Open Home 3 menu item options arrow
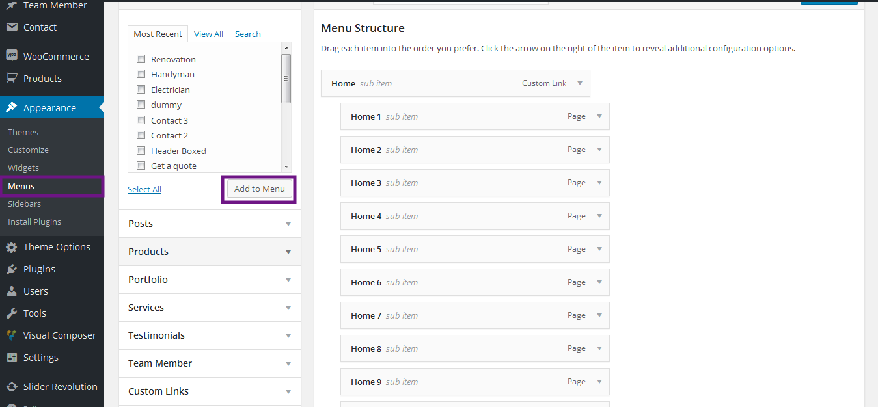 pyautogui.click(x=599, y=183)
